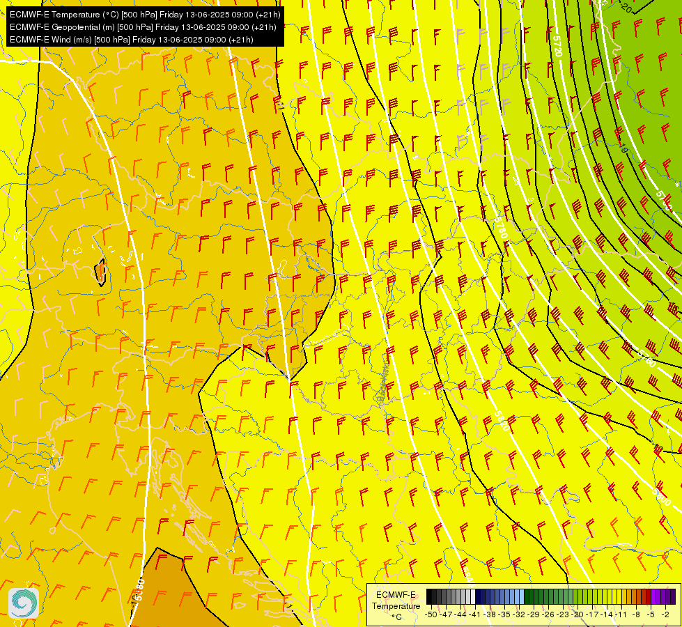
Task: Click the -23 legend value
Action: point(563,614)
